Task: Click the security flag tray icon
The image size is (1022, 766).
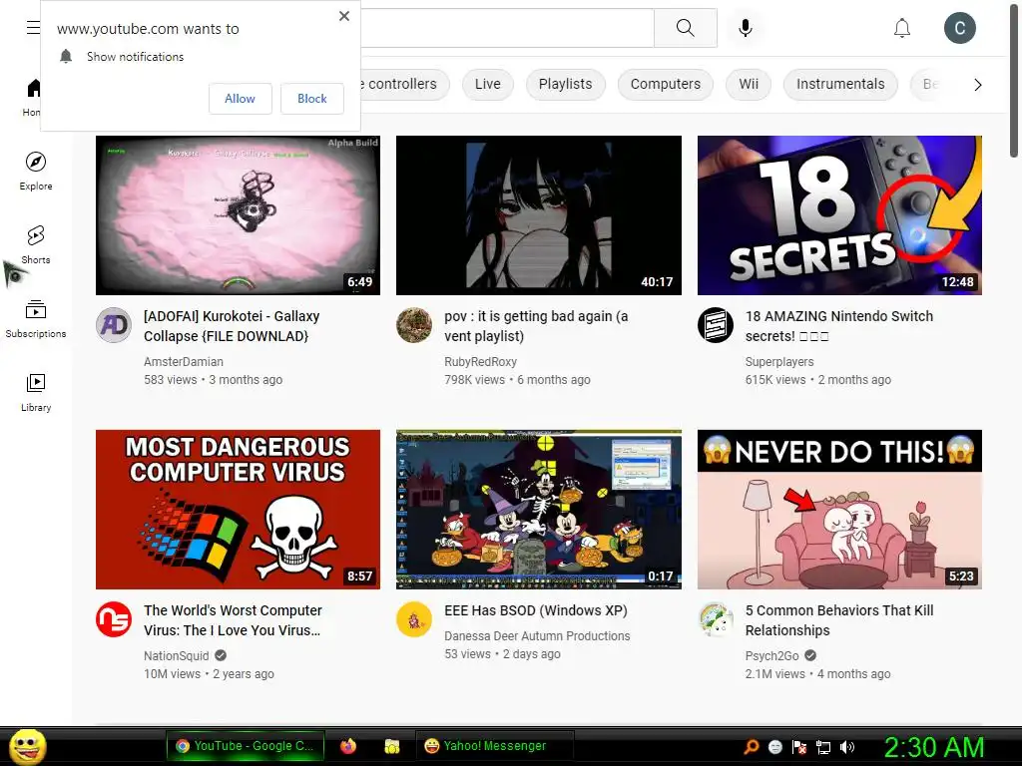Action: point(799,747)
